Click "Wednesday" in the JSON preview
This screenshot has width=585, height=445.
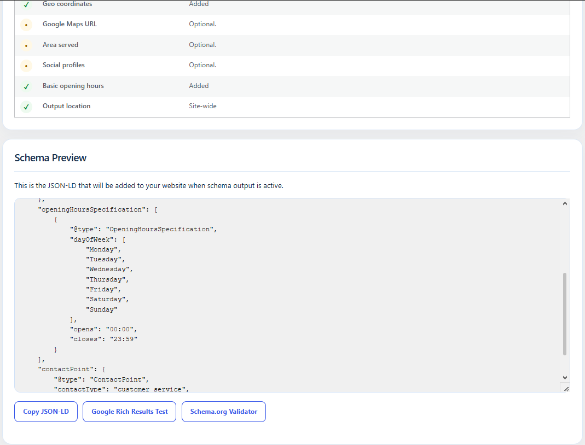(109, 269)
